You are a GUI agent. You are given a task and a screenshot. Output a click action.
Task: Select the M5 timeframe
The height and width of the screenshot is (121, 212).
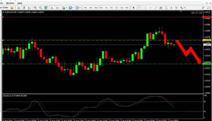click(x=90, y=8)
